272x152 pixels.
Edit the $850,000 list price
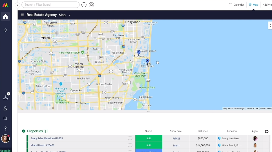(203, 138)
